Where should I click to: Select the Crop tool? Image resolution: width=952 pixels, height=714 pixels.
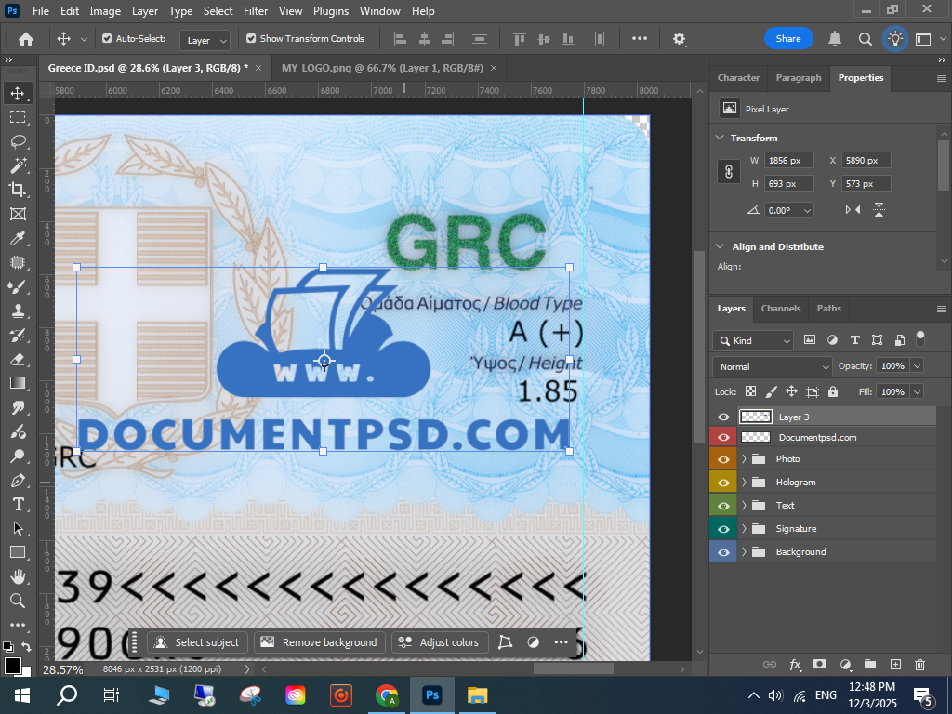coord(18,190)
